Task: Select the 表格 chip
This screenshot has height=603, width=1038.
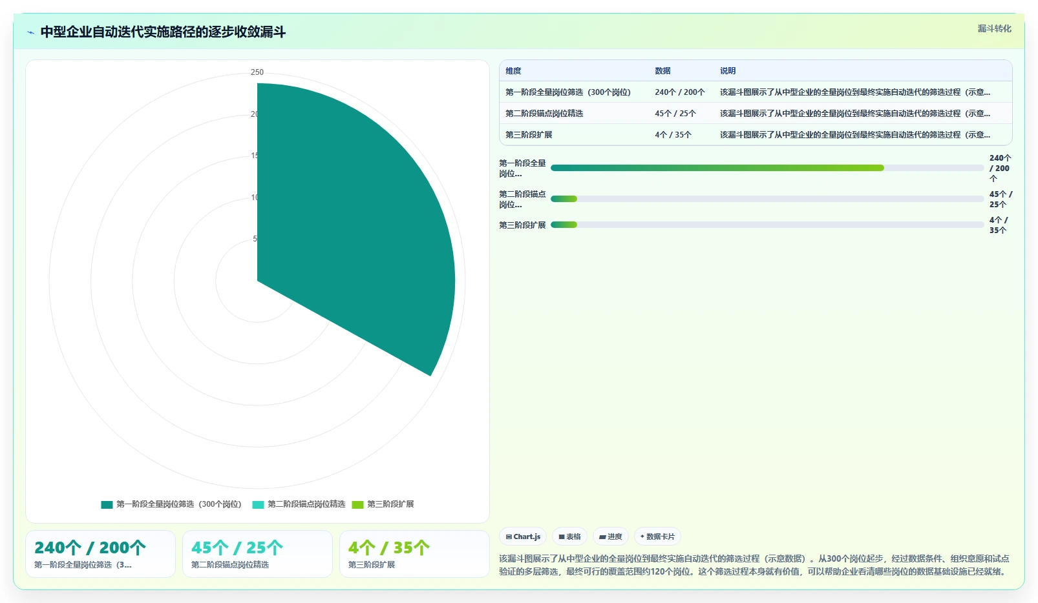Action: point(569,537)
